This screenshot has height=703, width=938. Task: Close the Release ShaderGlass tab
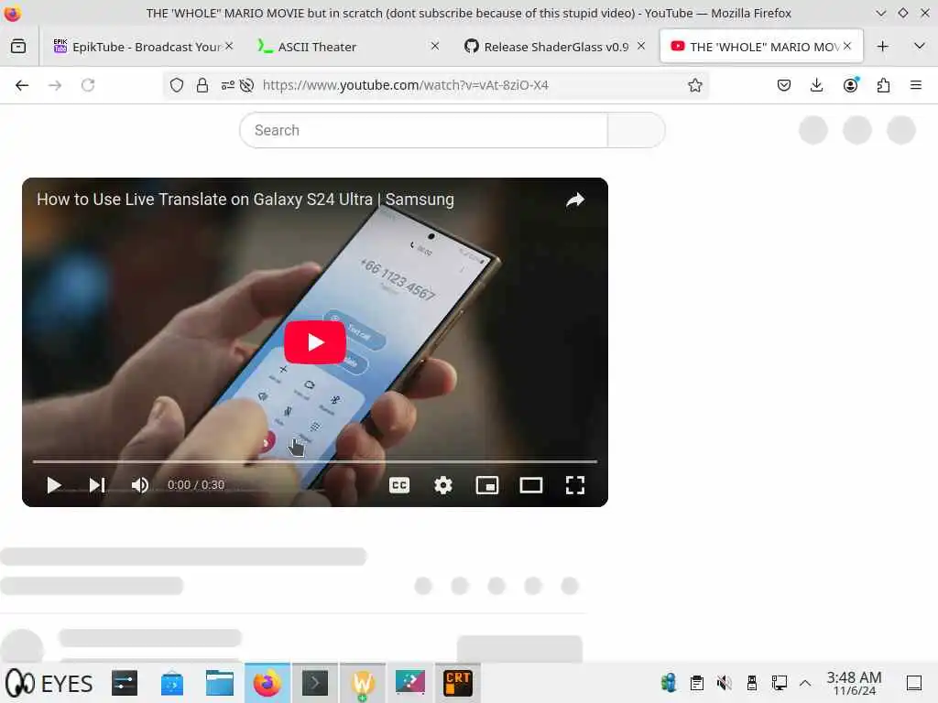tap(641, 46)
